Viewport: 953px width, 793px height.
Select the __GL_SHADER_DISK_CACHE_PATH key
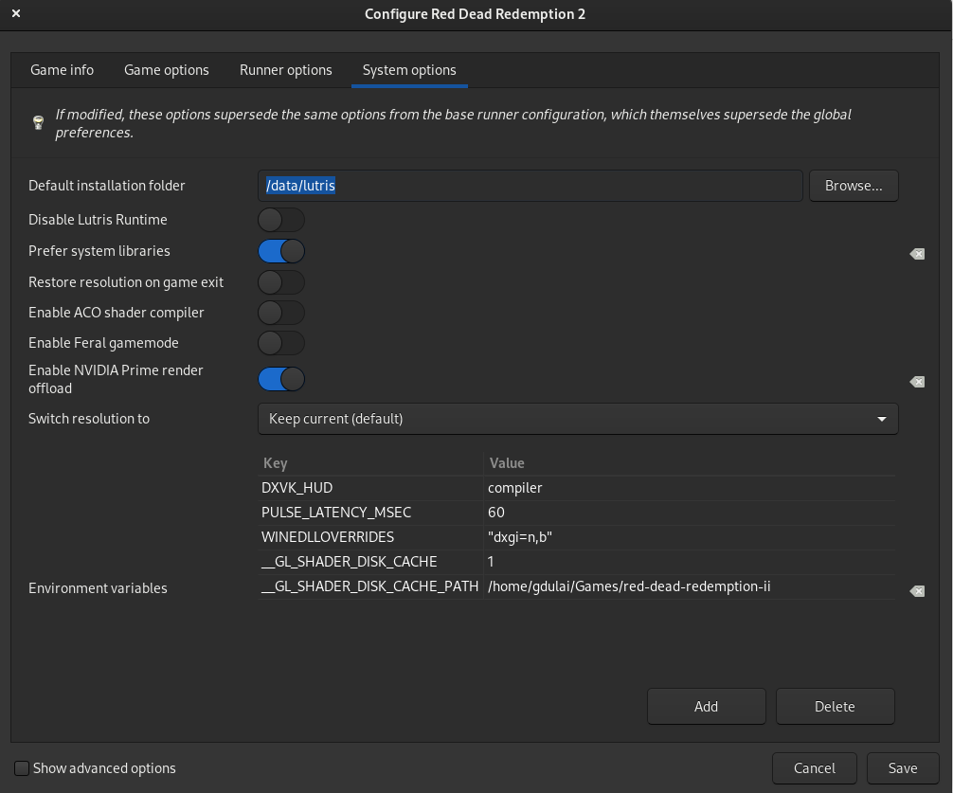pyautogui.click(x=370, y=586)
